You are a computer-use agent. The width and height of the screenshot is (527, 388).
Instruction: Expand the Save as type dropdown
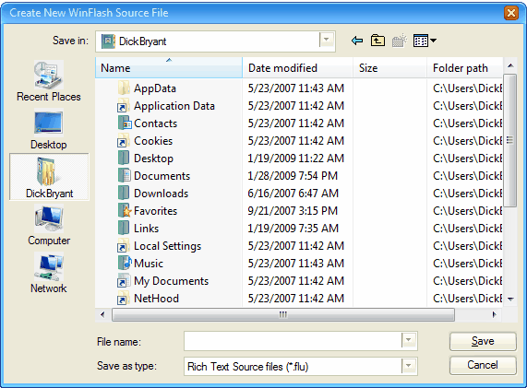click(x=408, y=366)
